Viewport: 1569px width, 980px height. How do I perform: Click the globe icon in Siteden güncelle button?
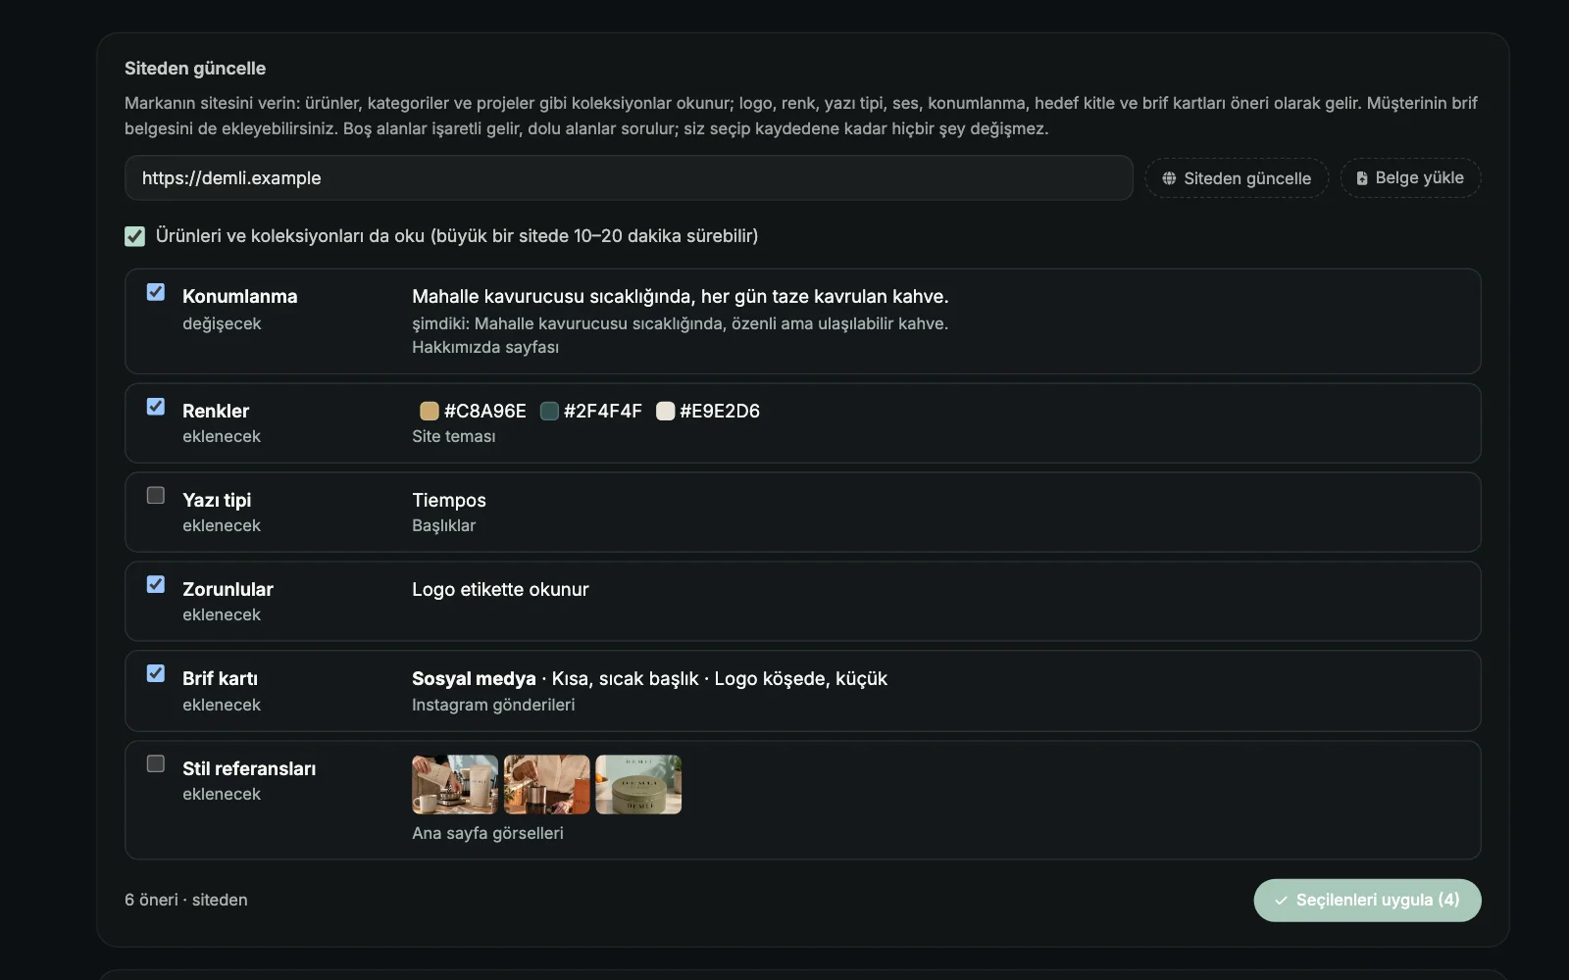[1169, 178]
